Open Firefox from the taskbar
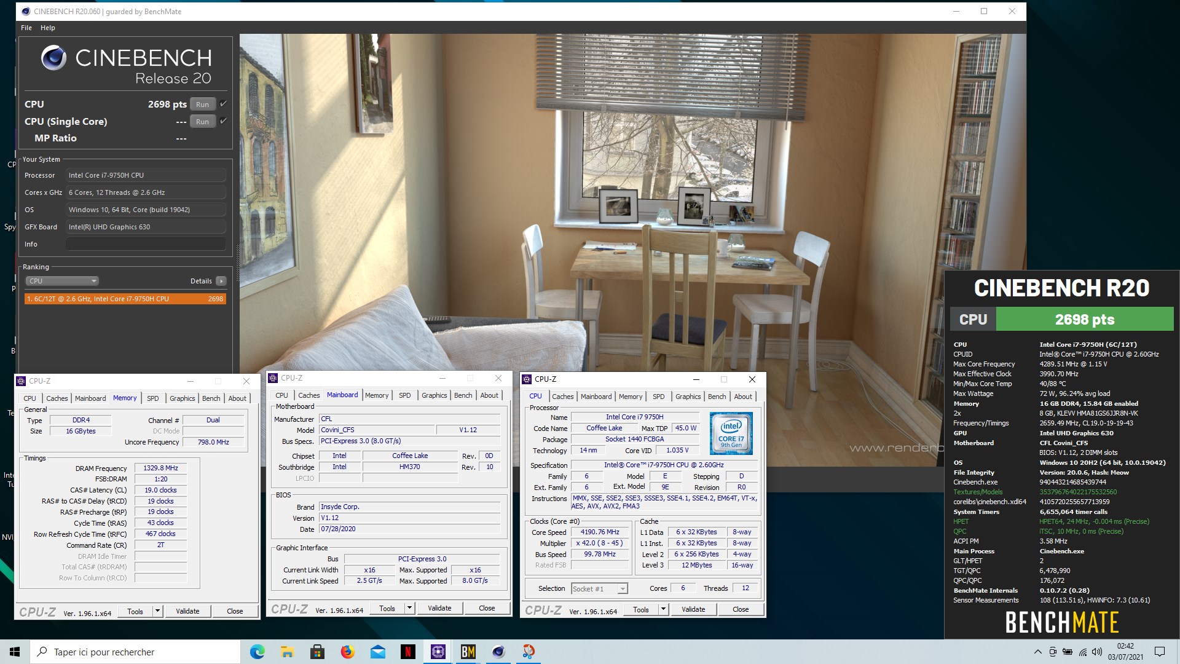 pyautogui.click(x=347, y=652)
